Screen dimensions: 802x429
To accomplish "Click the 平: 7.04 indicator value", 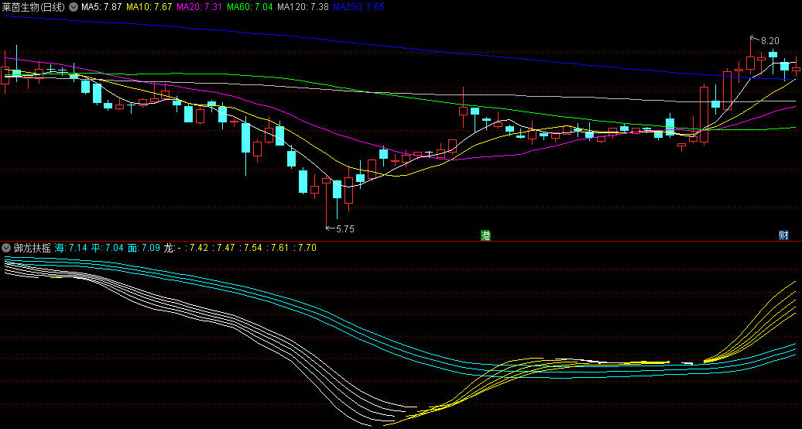I will coord(108,248).
